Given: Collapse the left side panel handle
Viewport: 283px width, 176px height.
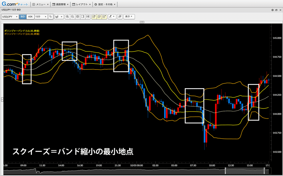Looking at the screenshot, I should [x=2, y=99].
